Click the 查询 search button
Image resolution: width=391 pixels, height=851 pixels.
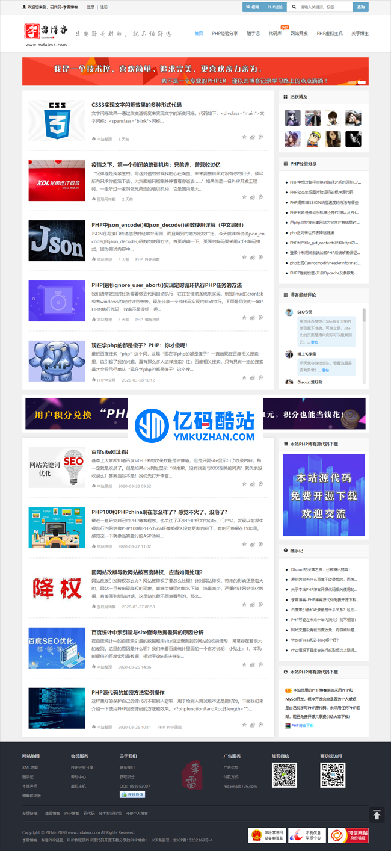click(x=360, y=7)
